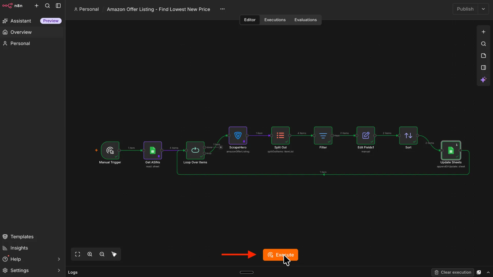The image size is (493, 277).
Task: Switch to the Evaluations tab
Action: coord(306,20)
